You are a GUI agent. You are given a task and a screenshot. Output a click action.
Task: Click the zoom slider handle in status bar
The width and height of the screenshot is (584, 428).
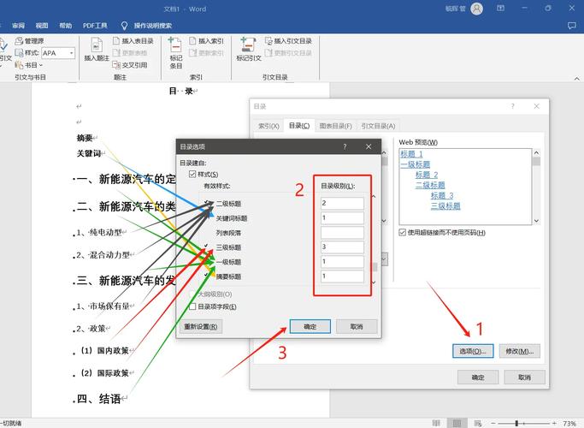coord(516,423)
